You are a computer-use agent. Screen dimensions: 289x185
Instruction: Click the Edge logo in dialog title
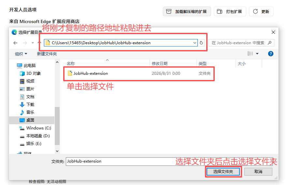(x=14, y=32)
